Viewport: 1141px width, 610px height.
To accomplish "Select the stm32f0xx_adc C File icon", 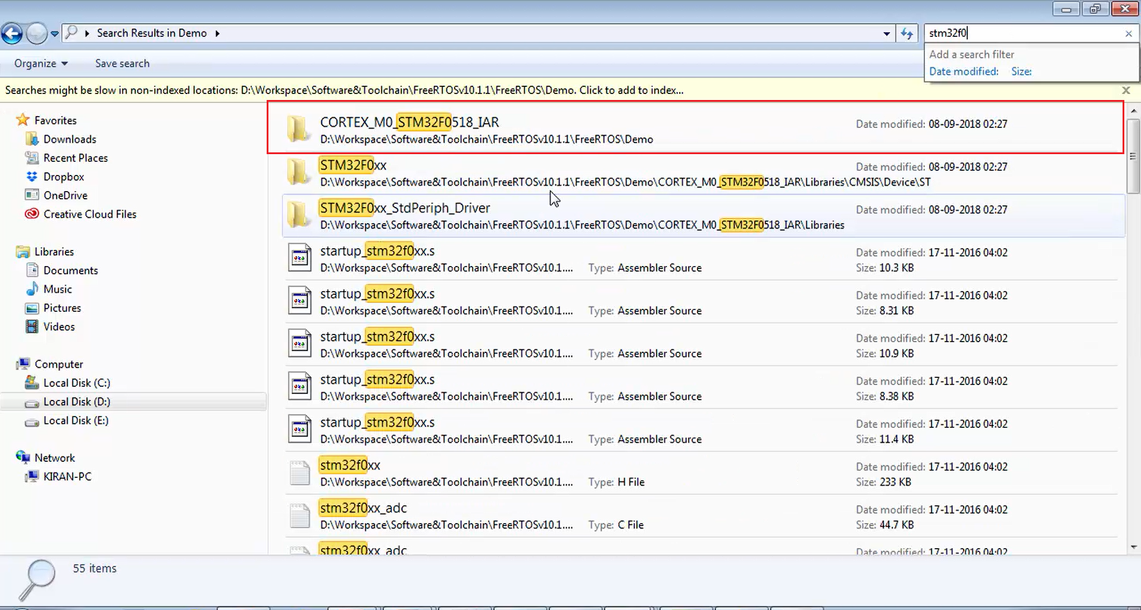I will [299, 515].
